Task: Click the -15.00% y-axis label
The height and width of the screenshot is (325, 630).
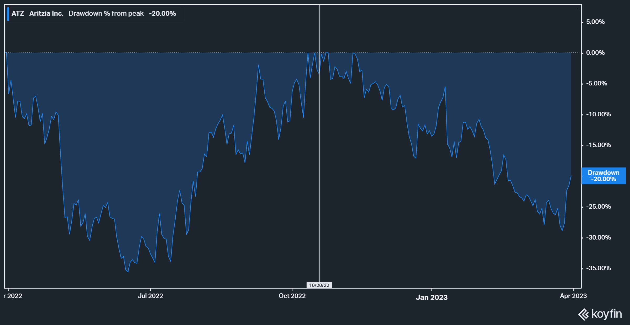Action: pyautogui.click(x=598, y=145)
